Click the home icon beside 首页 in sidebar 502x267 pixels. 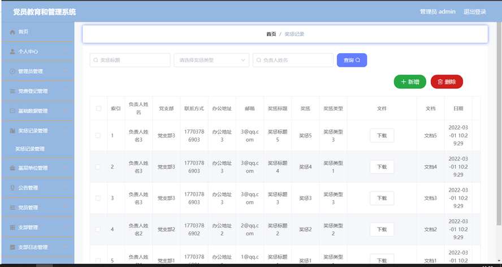tap(12, 32)
